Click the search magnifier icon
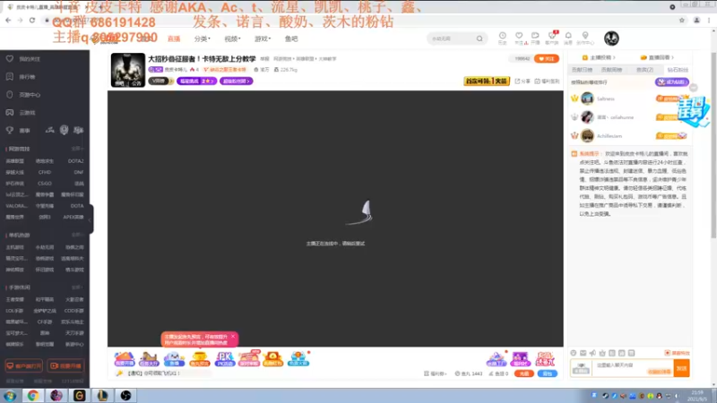717x403 pixels. [479, 39]
